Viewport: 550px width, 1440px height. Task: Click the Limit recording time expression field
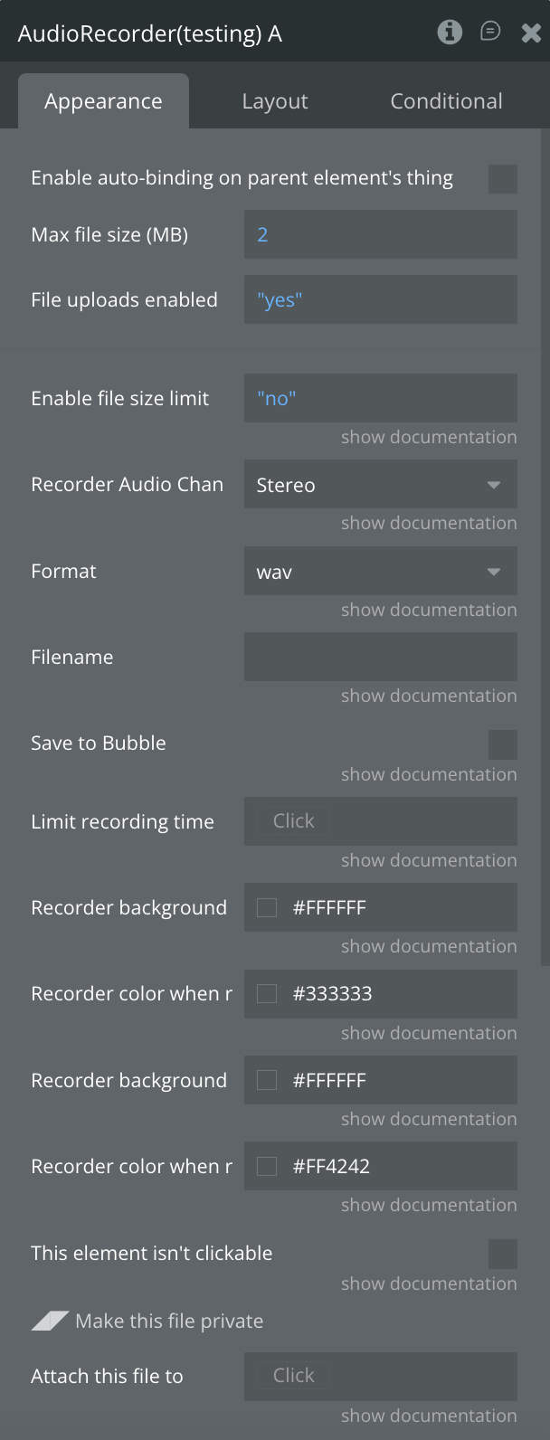point(380,821)
